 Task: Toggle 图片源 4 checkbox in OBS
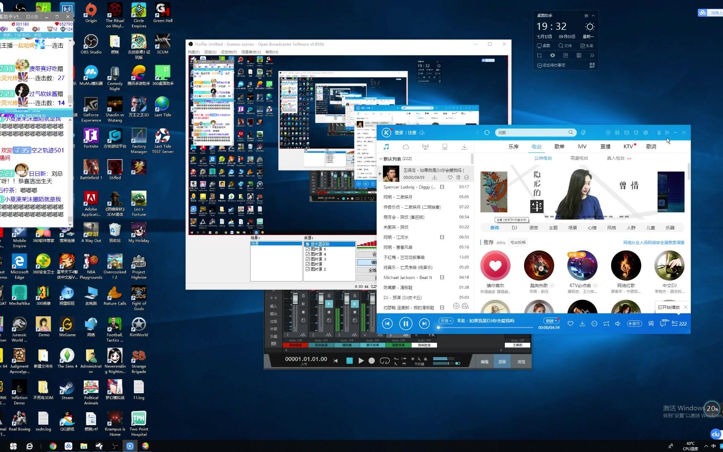pos(307,254)
